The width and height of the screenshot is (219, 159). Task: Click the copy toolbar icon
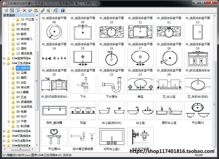click(30, 10)
